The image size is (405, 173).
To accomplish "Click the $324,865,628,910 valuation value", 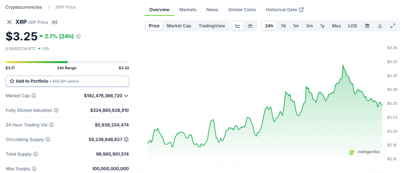I will (110, 110).
